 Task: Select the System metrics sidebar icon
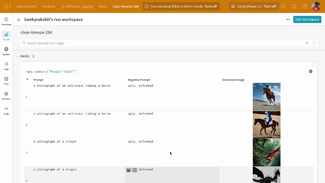click(6, 51)
